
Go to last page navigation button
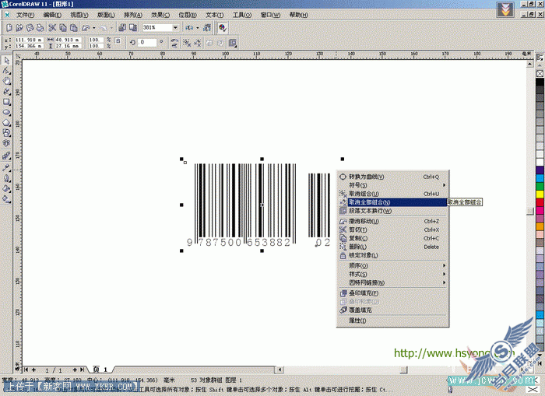[82, 370]
